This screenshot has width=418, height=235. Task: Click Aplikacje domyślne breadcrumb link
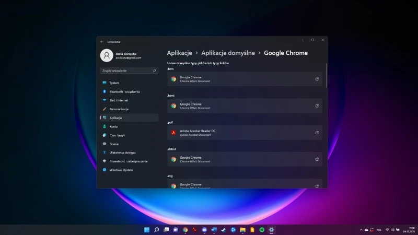coord(228,53)
